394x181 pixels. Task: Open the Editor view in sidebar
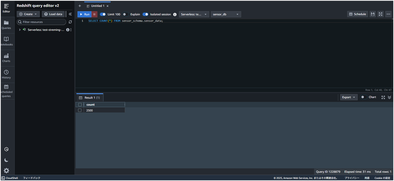(x=6, y=8)
